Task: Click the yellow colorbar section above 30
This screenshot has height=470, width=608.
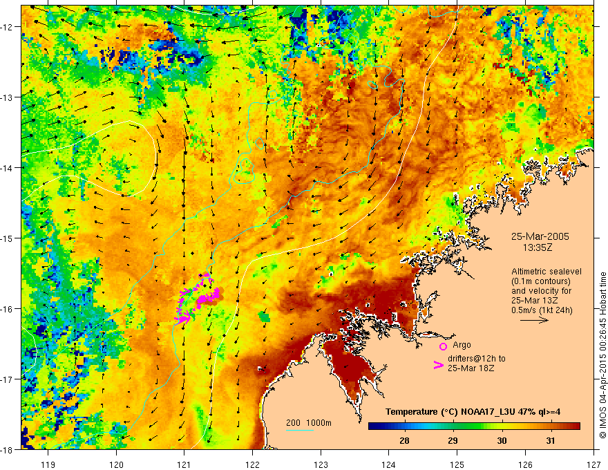Action: pyautogui.click(x=502, y=426)
